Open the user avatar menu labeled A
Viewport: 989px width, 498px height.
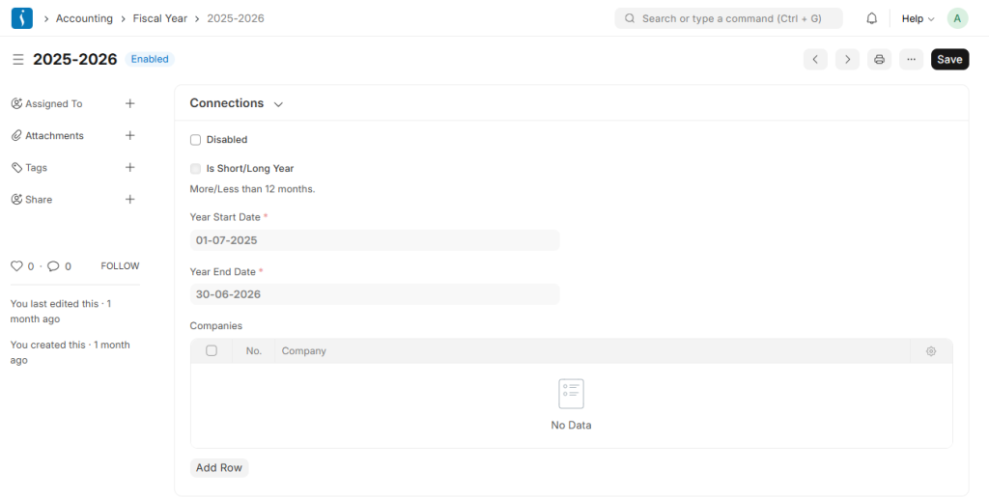pos(957,18)
